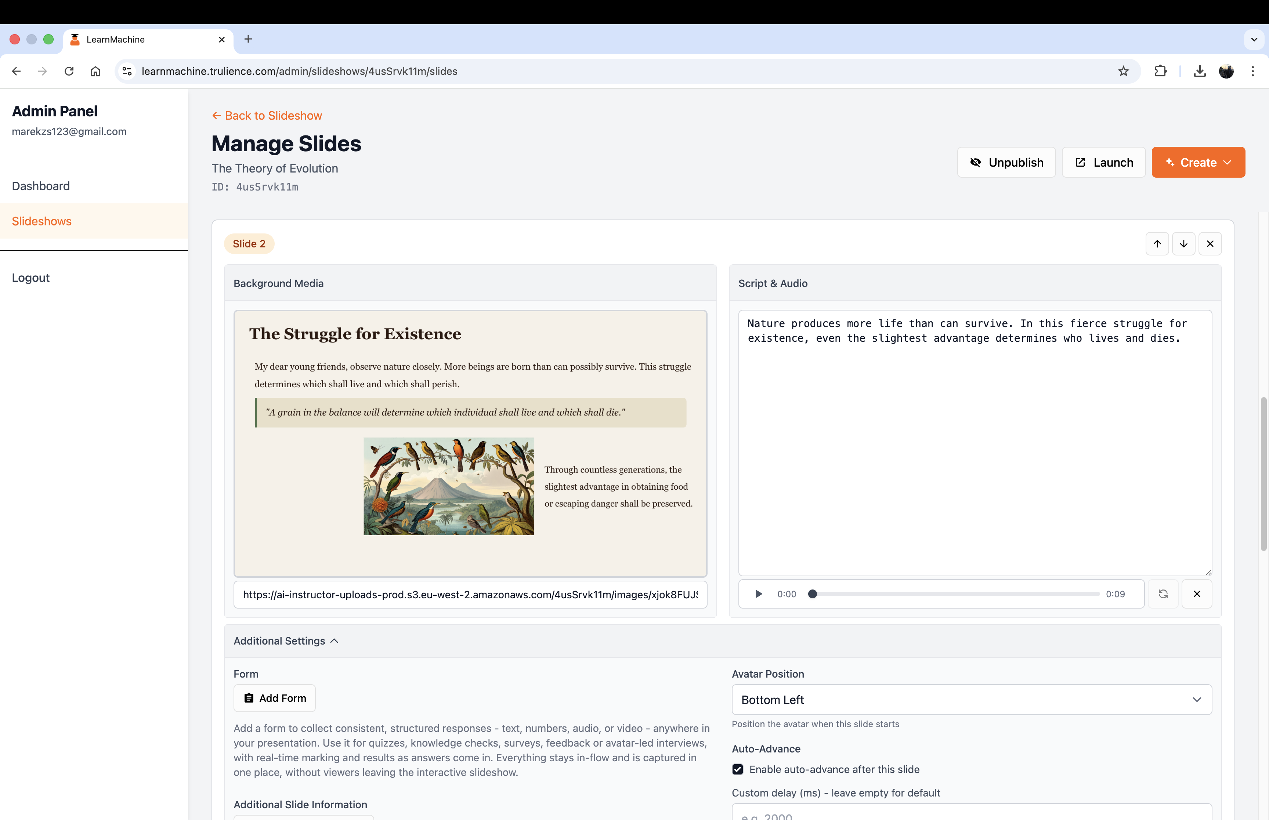Open Add Form with clipboard icon
The image size is (1269, 820).
click(x=275, y=697)
